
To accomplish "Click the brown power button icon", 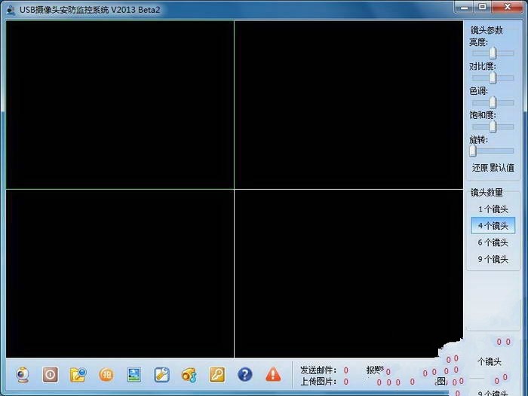I will pos(51,374).
